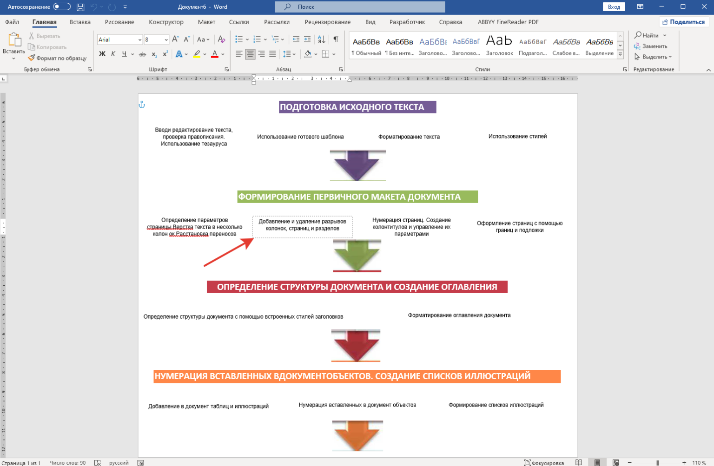Click the Поделиться button
The height and width of the screenshot is (466, 714).
click(x=683, y=22)
